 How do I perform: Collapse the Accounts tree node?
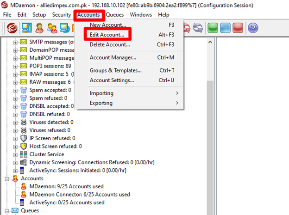tap(6, 178)
